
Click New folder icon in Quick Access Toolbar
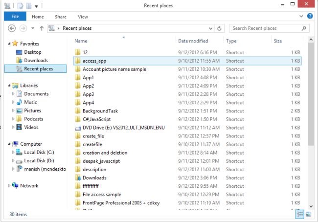tap(29, 6)
